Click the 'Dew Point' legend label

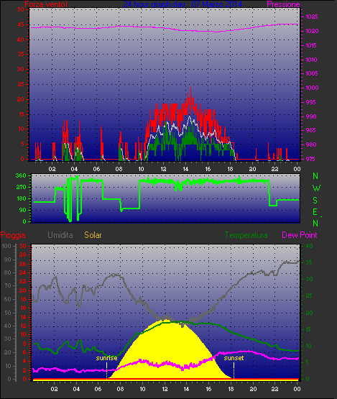[x=300, y=235]
